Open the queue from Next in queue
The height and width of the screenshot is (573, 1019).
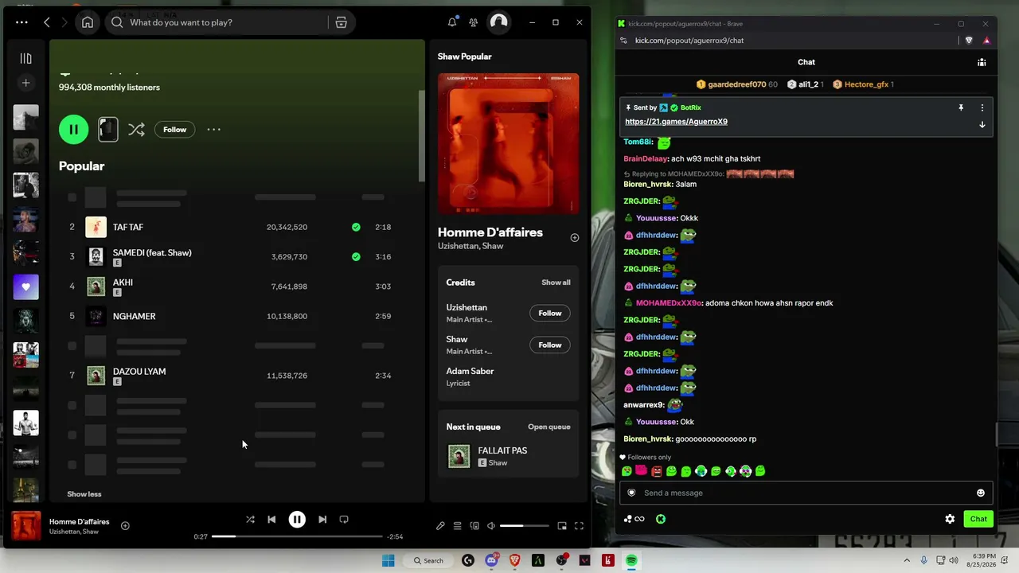[549, 427]
